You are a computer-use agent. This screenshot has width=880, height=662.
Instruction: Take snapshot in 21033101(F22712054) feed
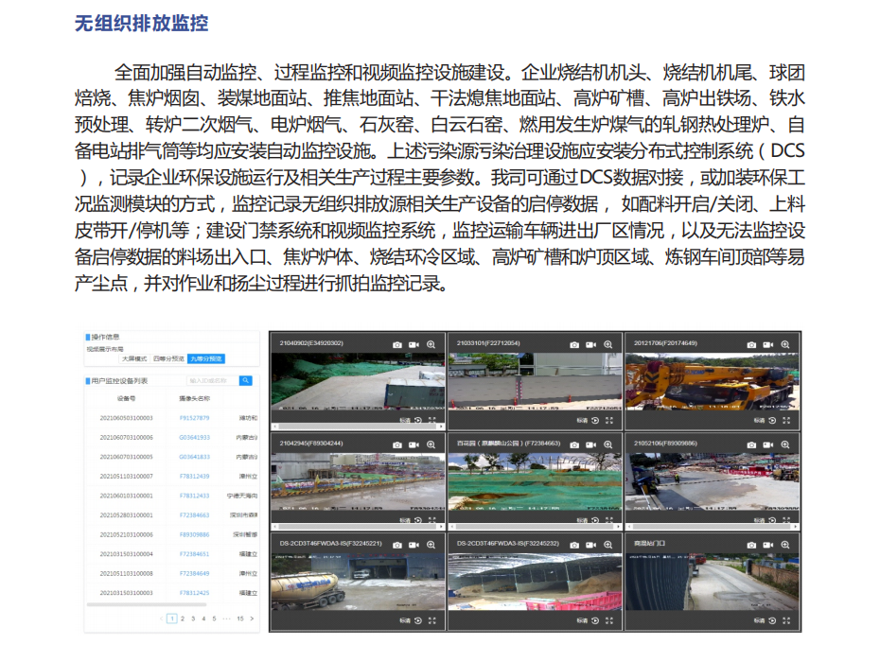point(574,344)
